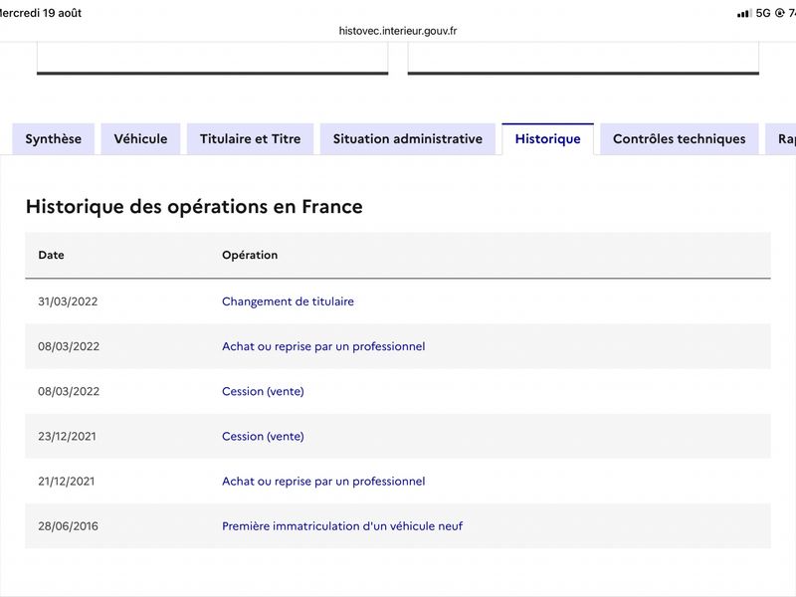The width and height of the screenshot is (796, 597).
Task: Tap the cellular signal bars icon
Action: 744,13
